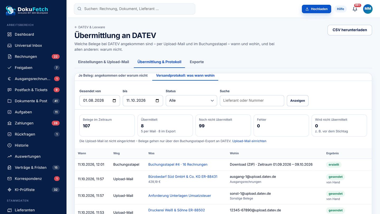380x214 pixels.
Task: Open Postfach & Tickets chat icon
Action: (9, 90)
